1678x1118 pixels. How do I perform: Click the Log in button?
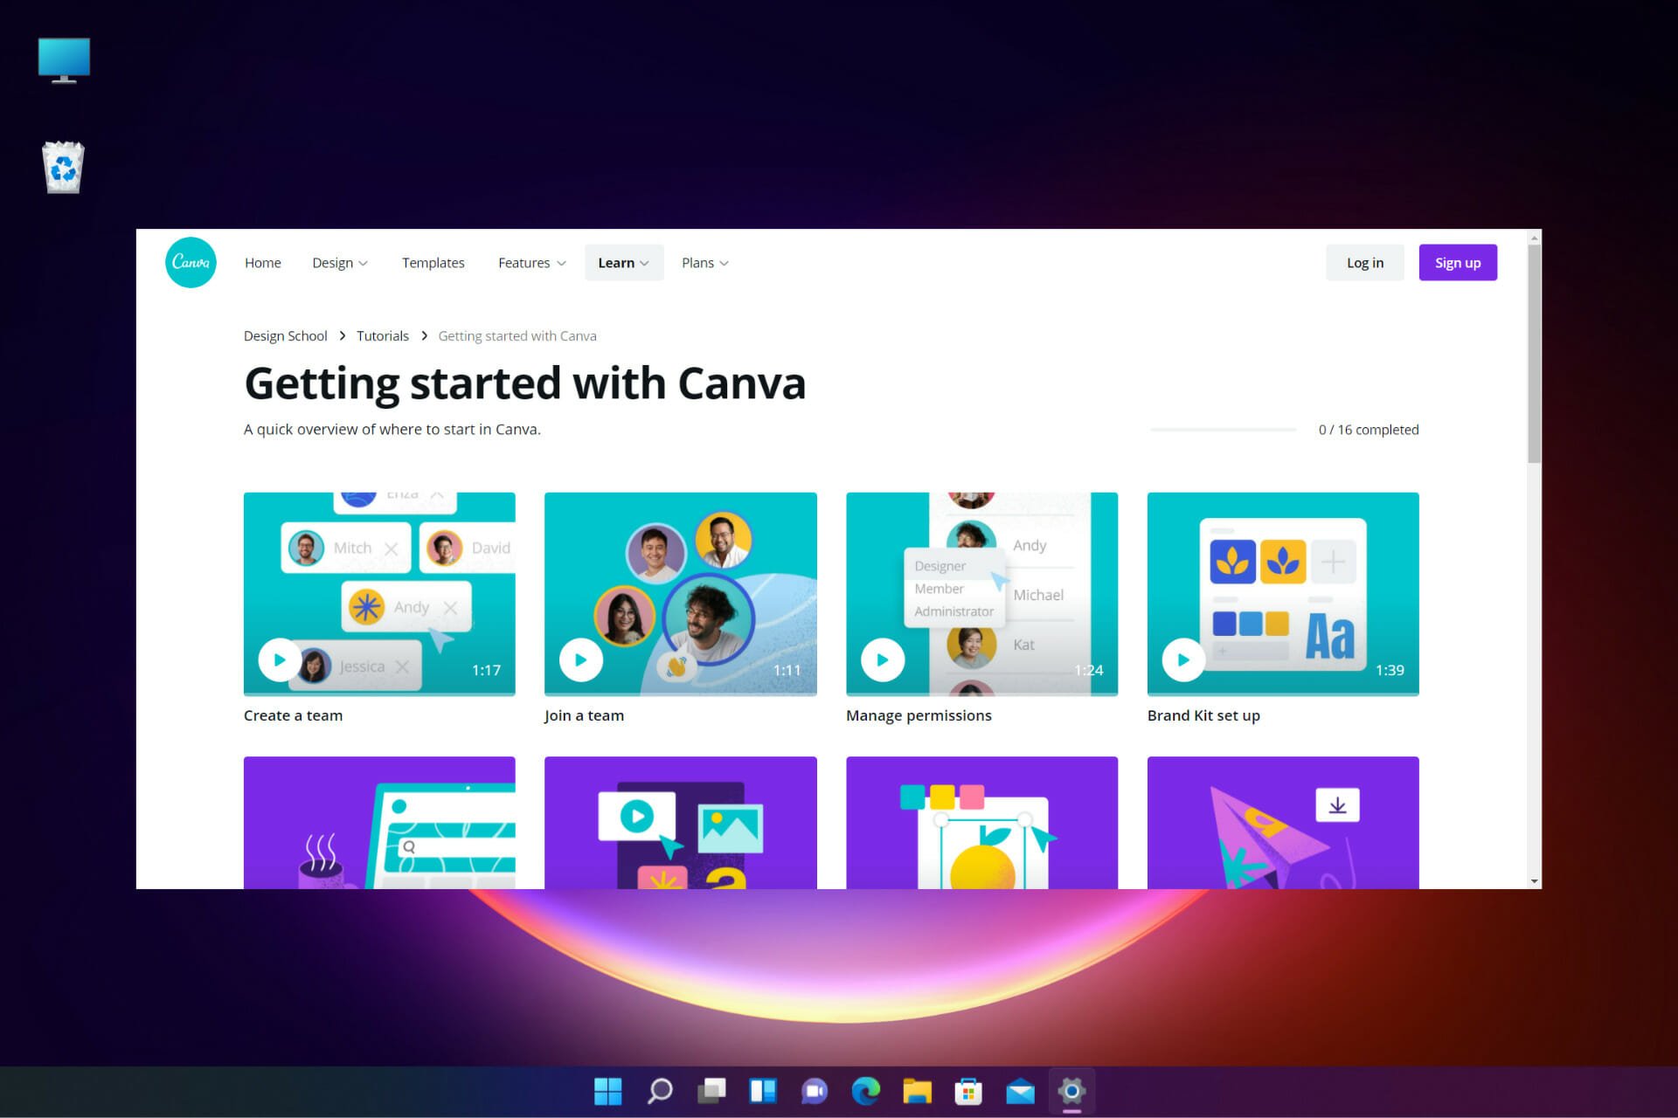pyautogui.click(x=1364, y=262)
